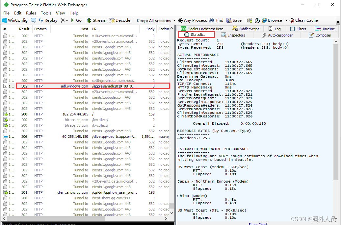Click Statistics panel scroll up arrow
The width and height of the screenshot is (341, 225).
pyautogui.click(x=336, y=41)
